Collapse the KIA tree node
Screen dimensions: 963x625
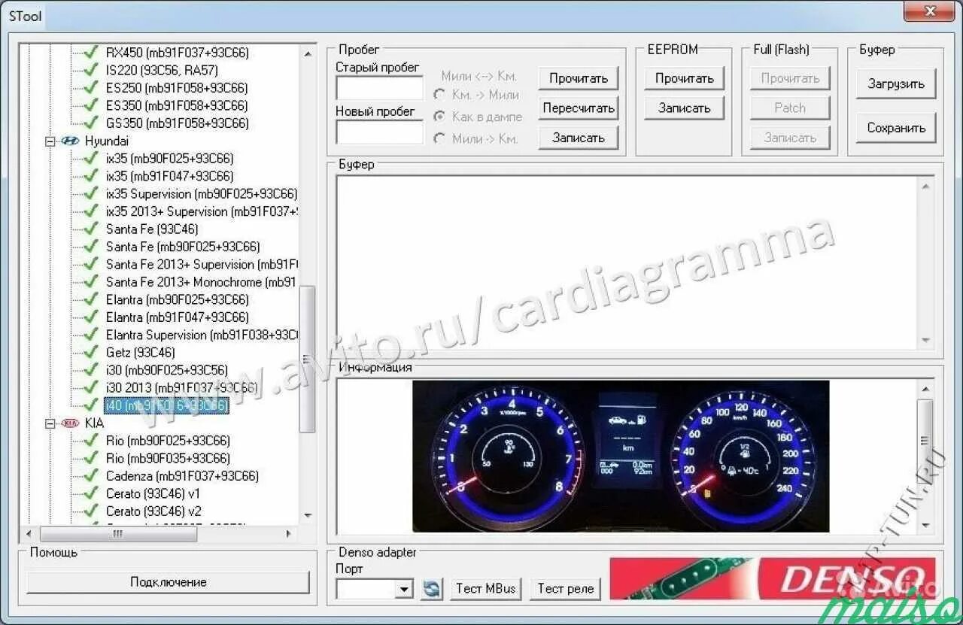[50, 423]
